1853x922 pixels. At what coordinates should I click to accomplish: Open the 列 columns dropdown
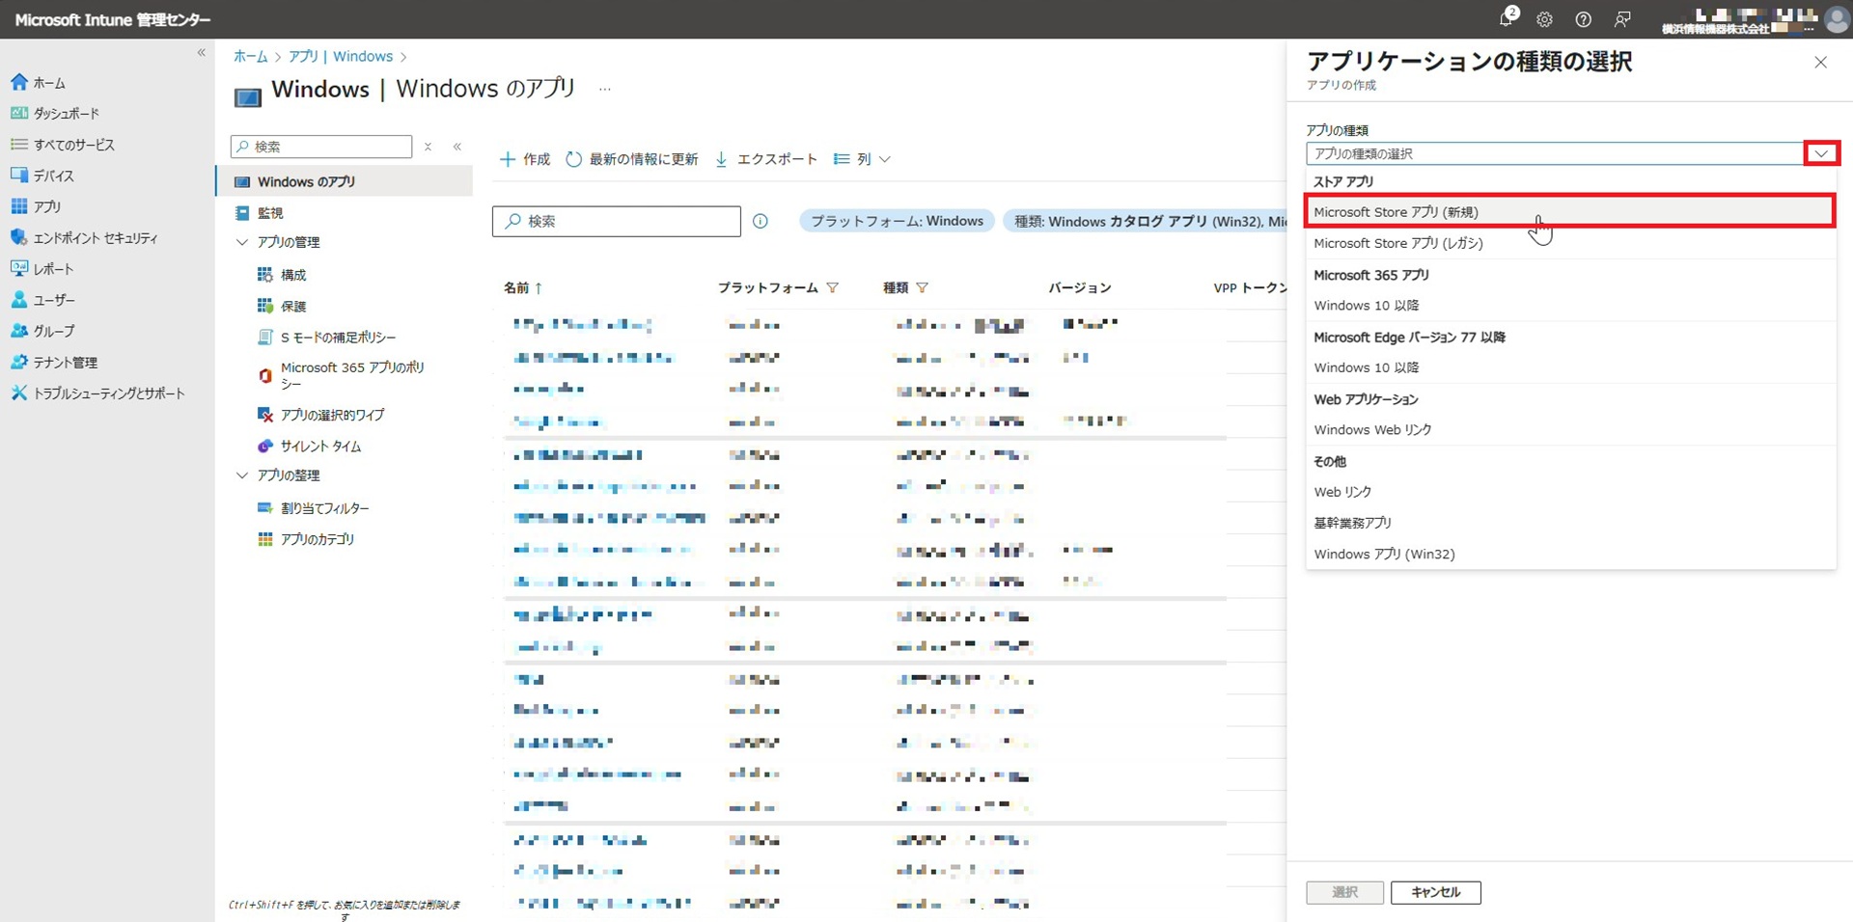(x=862, y=159)
